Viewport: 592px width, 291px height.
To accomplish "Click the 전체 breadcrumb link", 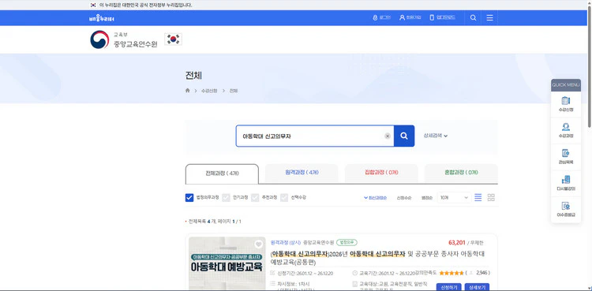I will (234, 91).
